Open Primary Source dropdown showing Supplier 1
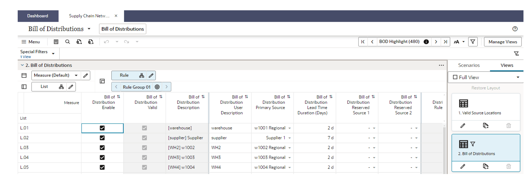This screenshot has width=529, height=181. click(x=289, y=138)
